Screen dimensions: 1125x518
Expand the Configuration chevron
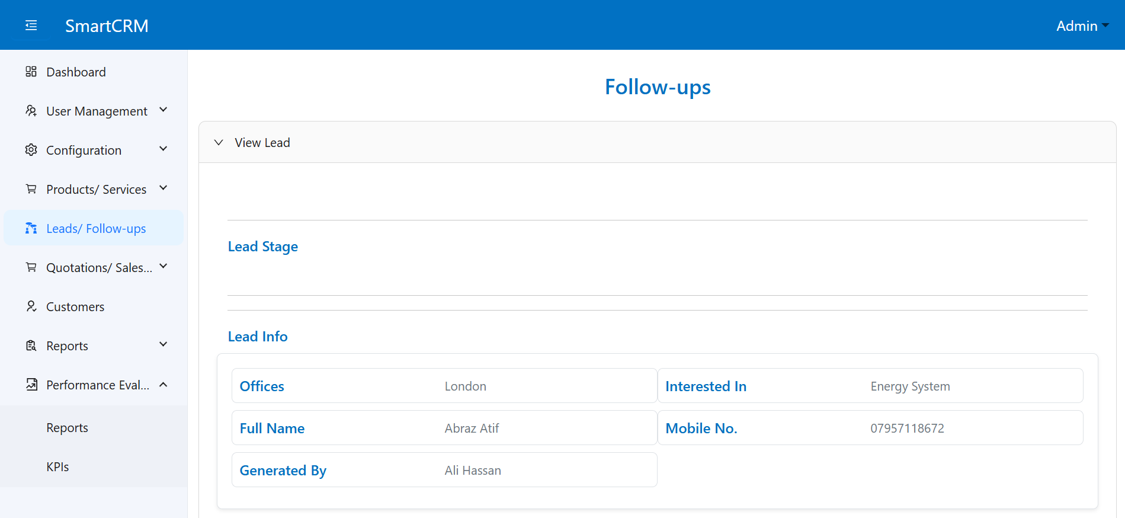coord(164,149)
